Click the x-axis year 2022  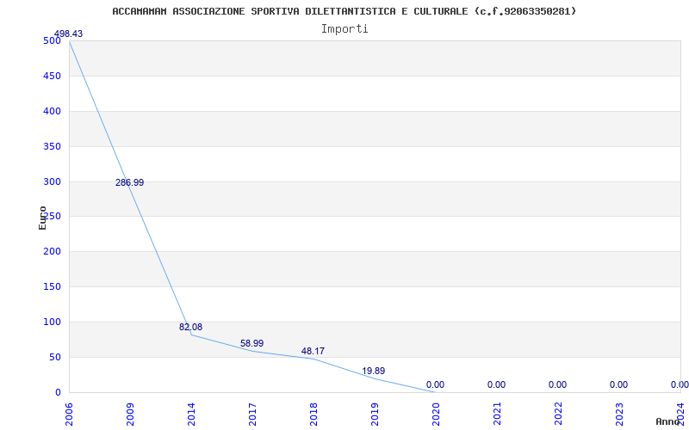(558, 414)
